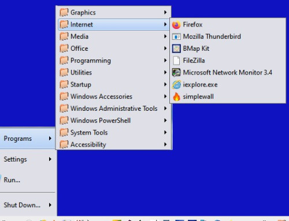Select the Programming label text
Viewport: 289px width, 221px height.
91,61
